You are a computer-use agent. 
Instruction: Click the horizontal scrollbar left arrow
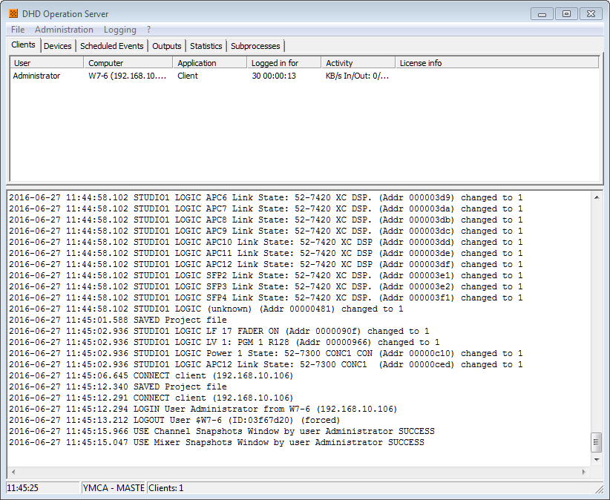pyautogui.click(x=13, y=472)
